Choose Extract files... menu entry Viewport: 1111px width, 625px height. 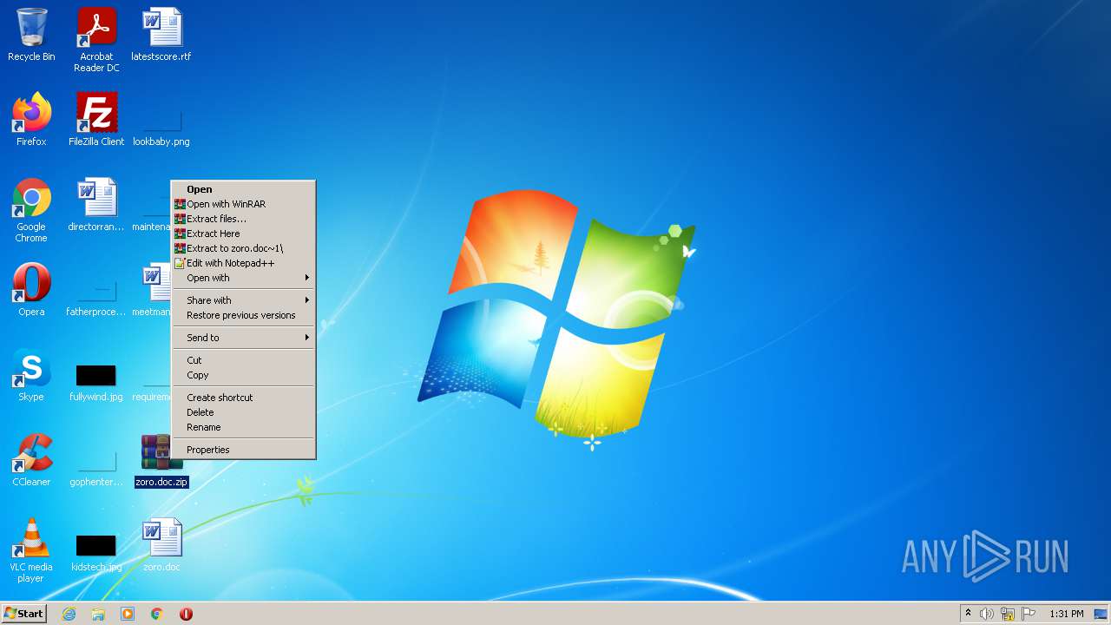tap(243, 219)
